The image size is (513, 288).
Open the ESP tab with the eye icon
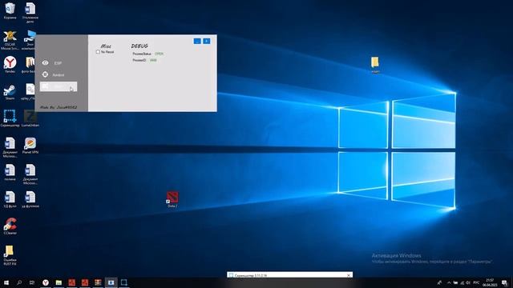click(x=59, y=63)
